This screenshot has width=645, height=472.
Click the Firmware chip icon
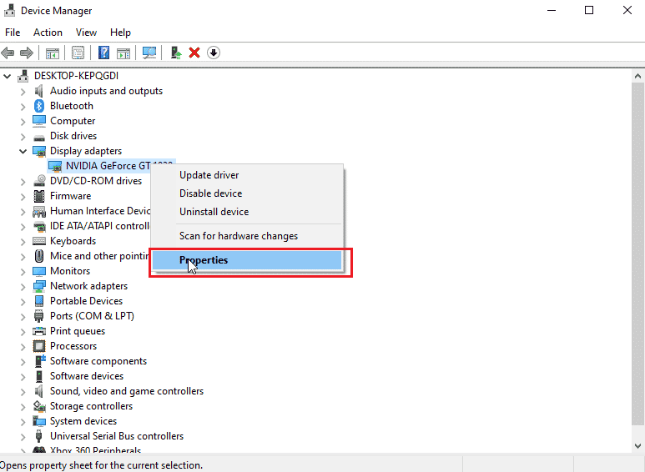(x=39, y=196)
